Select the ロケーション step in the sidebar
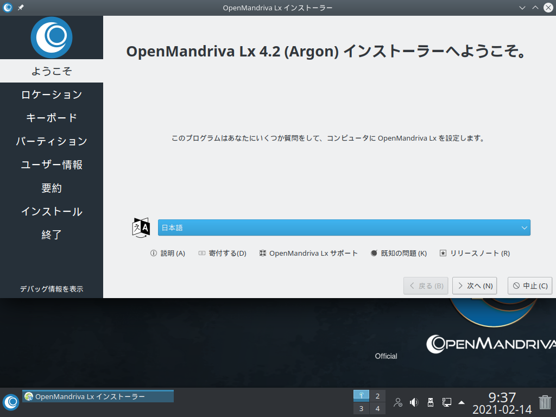This screenshot has width=556, height=417. tap(52, 94)
